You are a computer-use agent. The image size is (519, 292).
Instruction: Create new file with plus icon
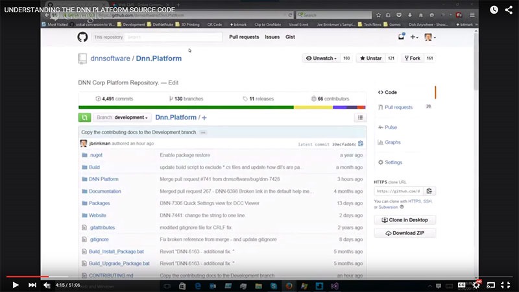point(204,117)
